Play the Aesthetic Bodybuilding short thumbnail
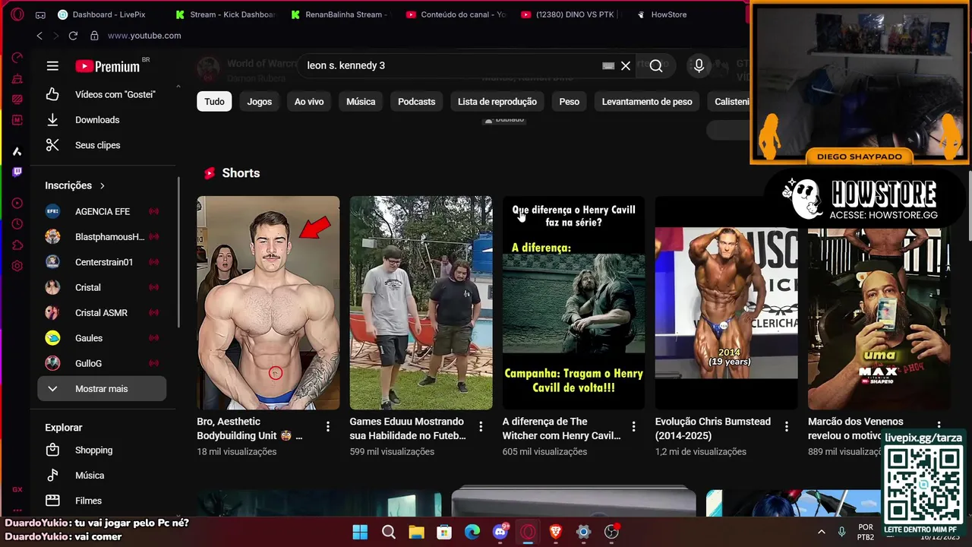 268,302
